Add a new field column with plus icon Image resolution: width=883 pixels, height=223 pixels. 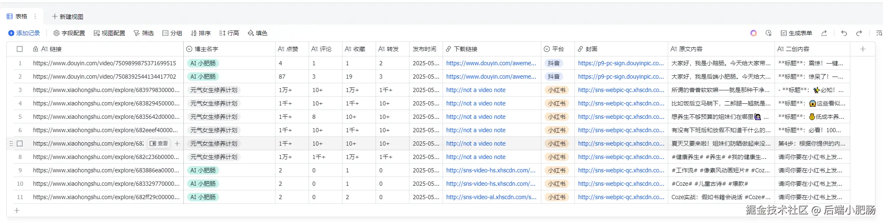[x=862, y=49]
